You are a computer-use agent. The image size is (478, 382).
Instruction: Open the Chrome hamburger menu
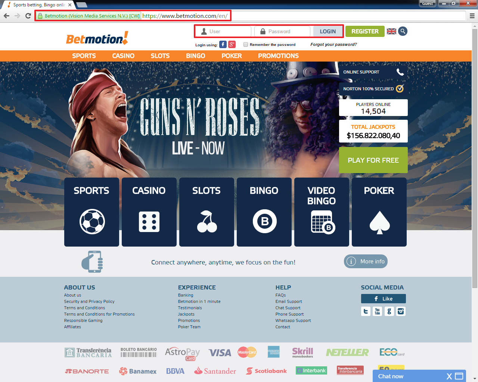point(472,16)
